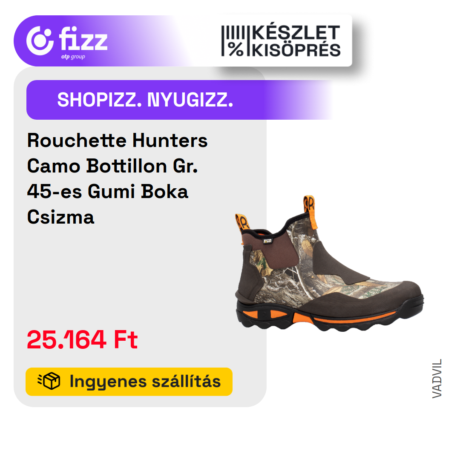Select the Ingyenes szállítás yellow badge
This screenshot has width=460, height=460.
129,382
